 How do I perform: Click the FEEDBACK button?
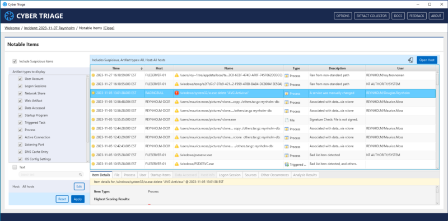[417, 16]
